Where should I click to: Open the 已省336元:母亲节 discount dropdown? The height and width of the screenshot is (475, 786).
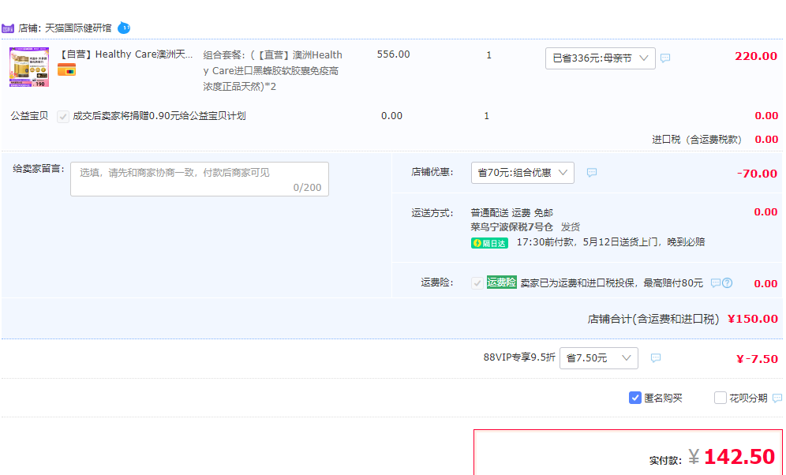click(600, 58)
